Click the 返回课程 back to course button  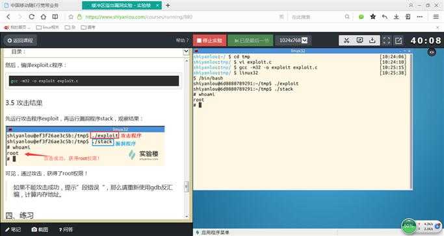point(20,40)
